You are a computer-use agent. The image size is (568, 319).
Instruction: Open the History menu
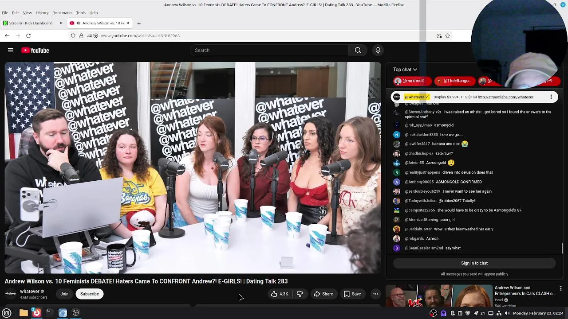point(42,13)
